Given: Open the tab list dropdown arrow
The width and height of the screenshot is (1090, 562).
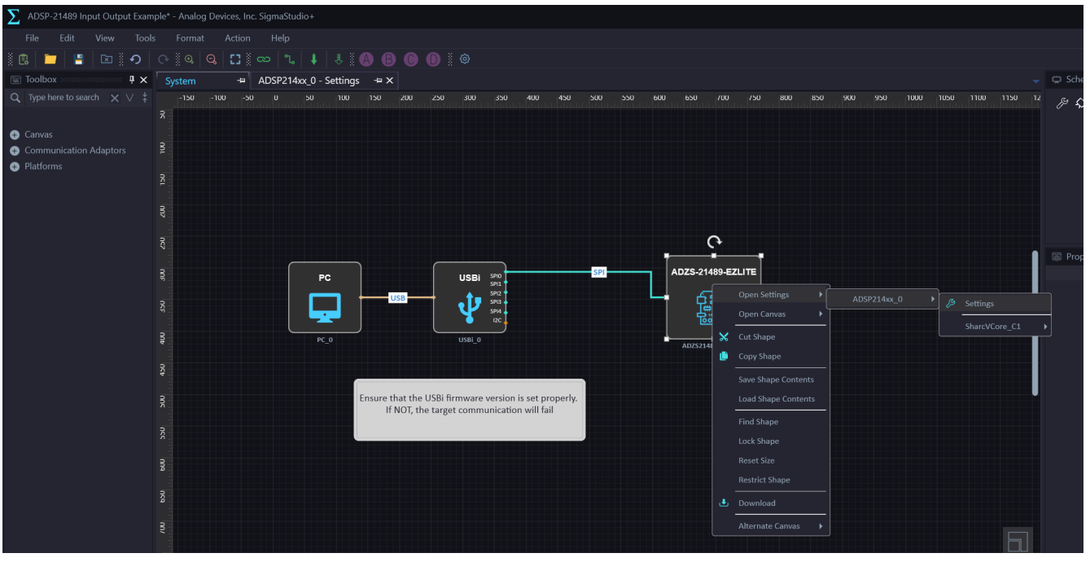Looking at the screenshot, I should pos(1036,81).
